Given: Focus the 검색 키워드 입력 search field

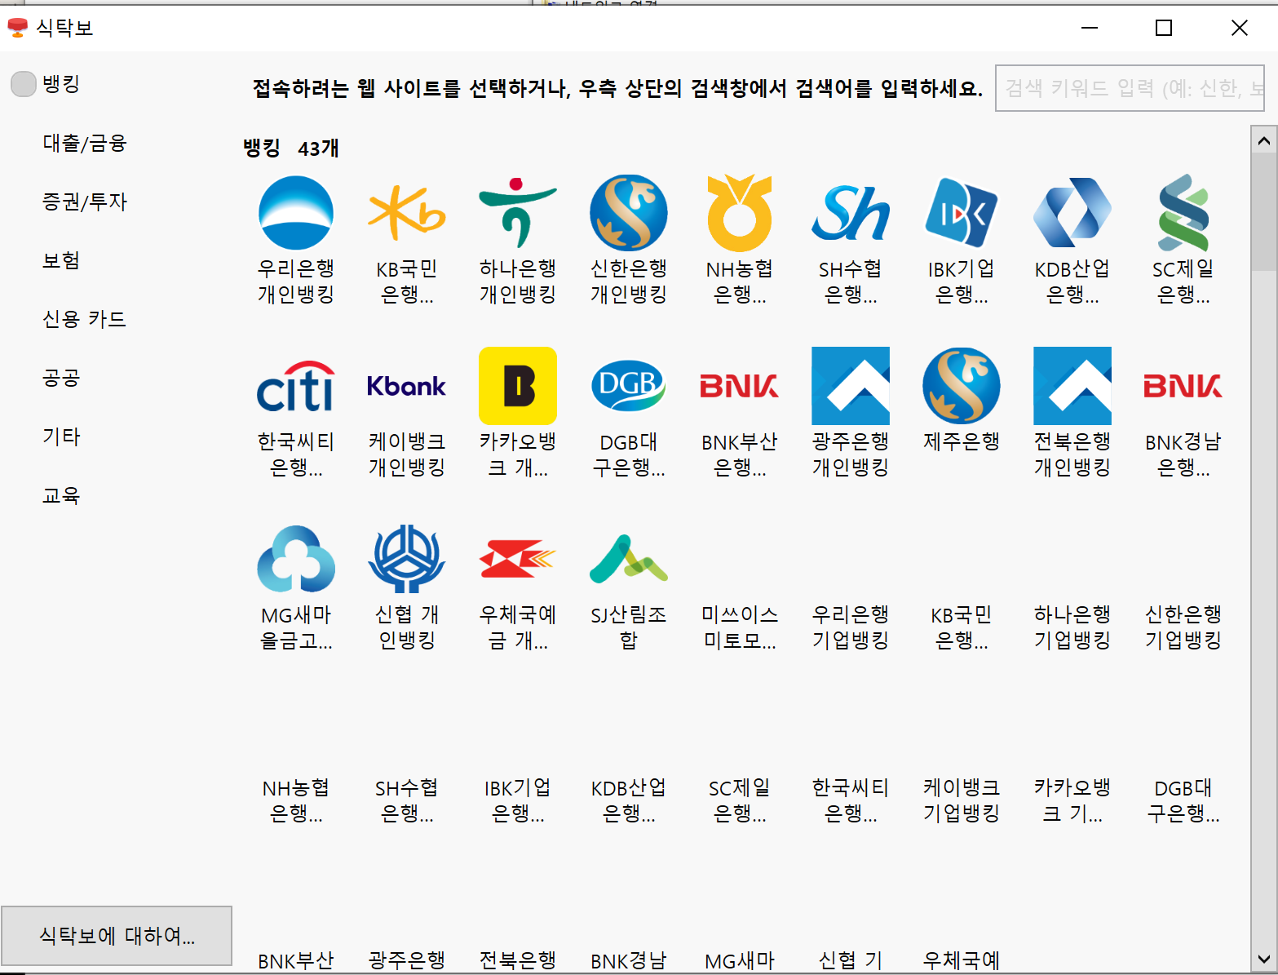Looking at the screenshot, I should click(1130, 88).
